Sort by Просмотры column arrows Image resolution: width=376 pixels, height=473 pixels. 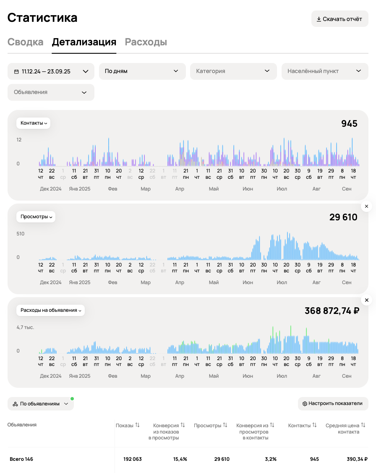pyautogui.click(x=225, y=426)
